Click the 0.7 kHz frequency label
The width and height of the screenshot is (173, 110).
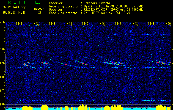pos(2,91)
